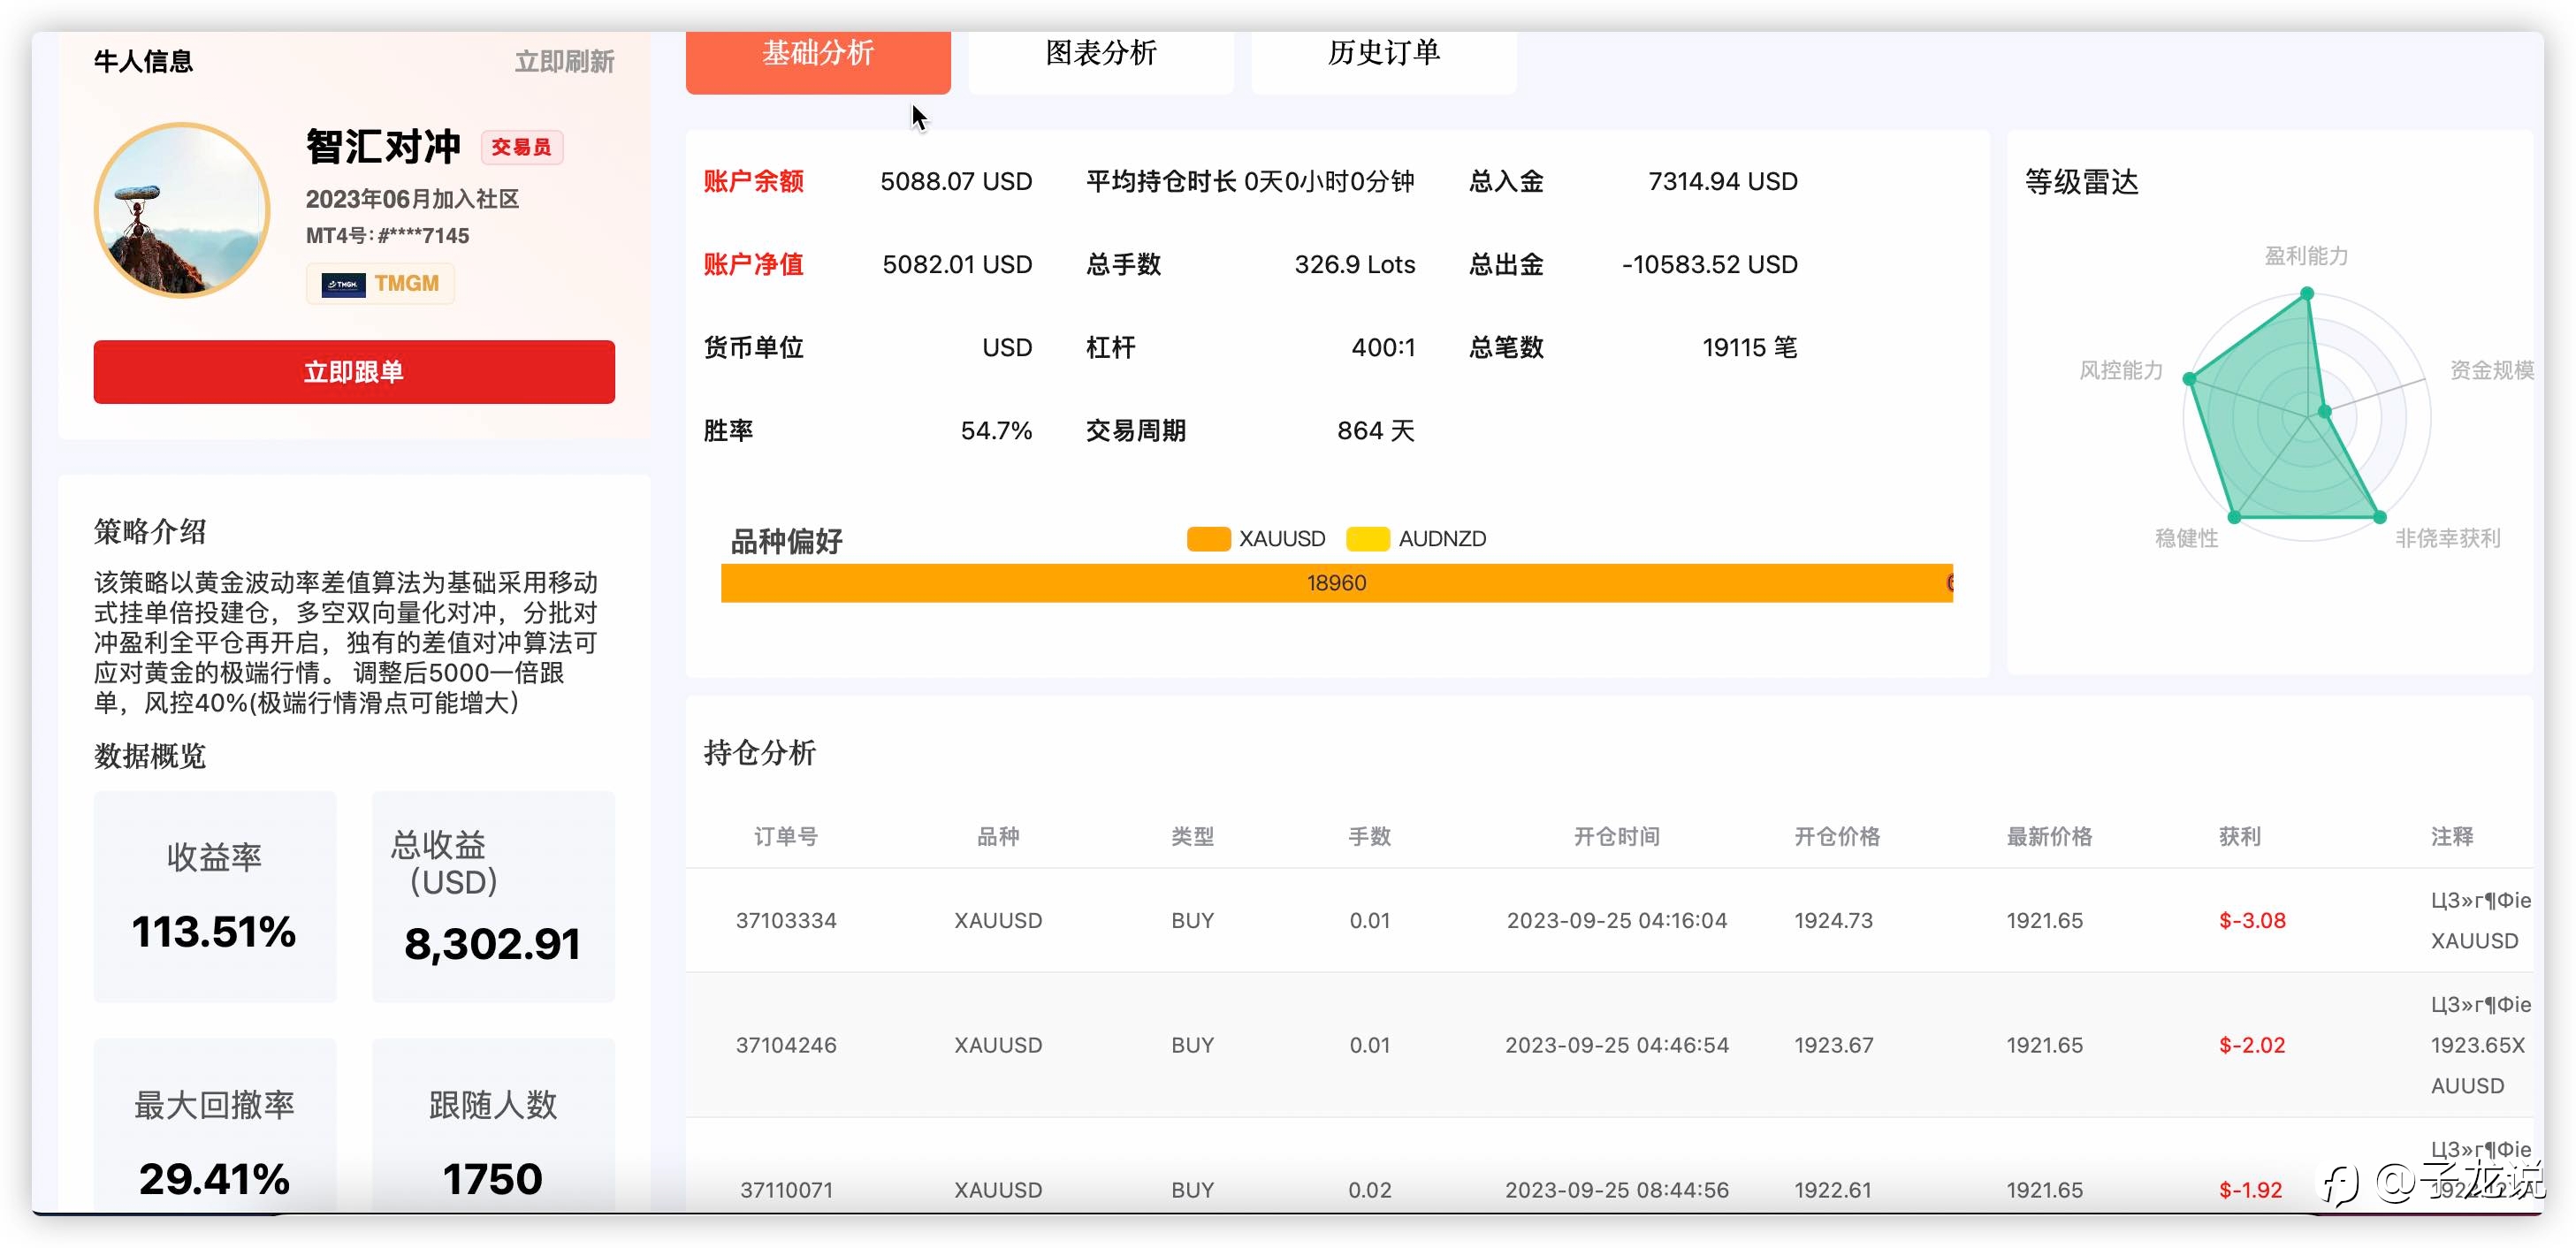This screenshot has height=1248, width=2576.
Task: Click the 获利 column header
Action: 2239,836
